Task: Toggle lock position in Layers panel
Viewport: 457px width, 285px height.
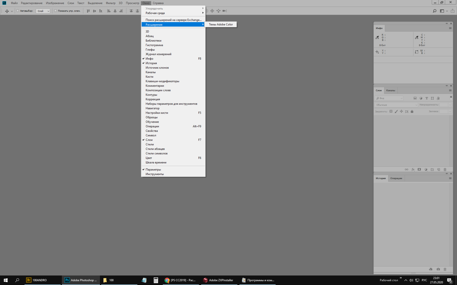Action: tap(401, 112)
